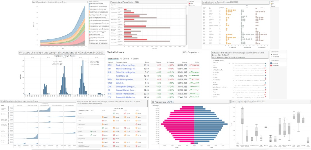Viewport: 311px width, 150px height.
Task: Switch to the Most Active tab
Action: coord(113,59)
